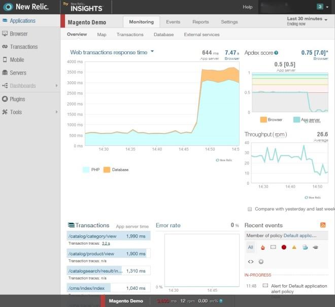Filter recent events by All

coord(250,247)
